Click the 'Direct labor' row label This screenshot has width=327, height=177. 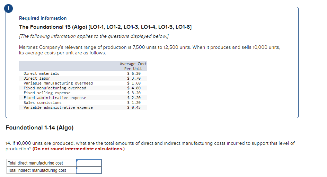coord(37,78)
